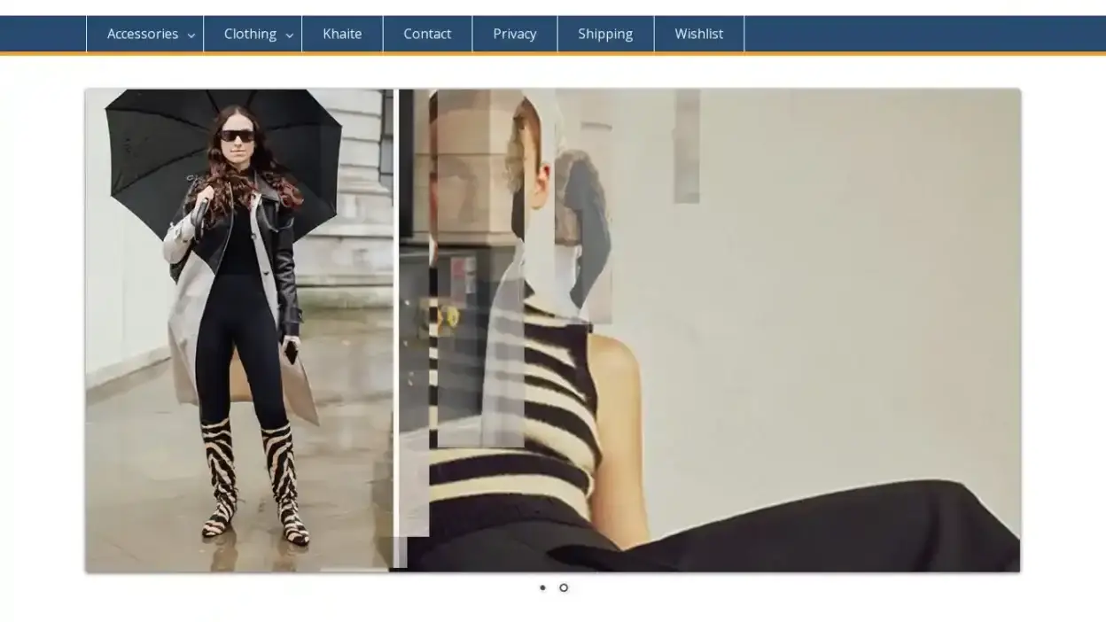Image resolution: width=1106 pixels, height=622 pixels.
Task: Navigate to Shipping information
Action: [605, 34]
